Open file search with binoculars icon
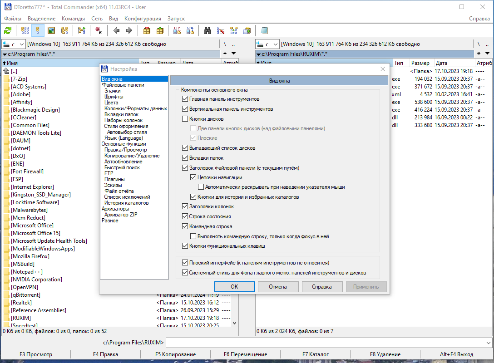 pos(207,30)
